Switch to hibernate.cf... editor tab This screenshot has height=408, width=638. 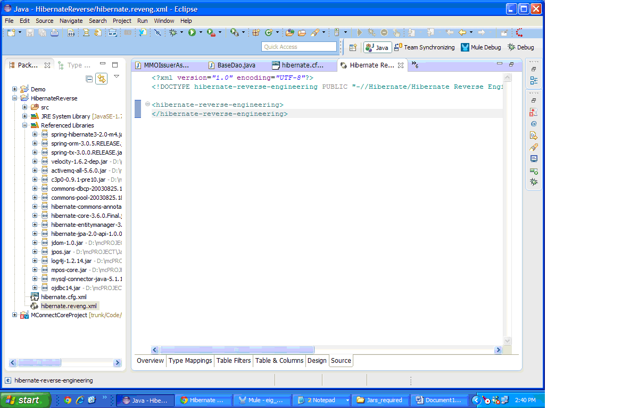click(x=302, y=65)
